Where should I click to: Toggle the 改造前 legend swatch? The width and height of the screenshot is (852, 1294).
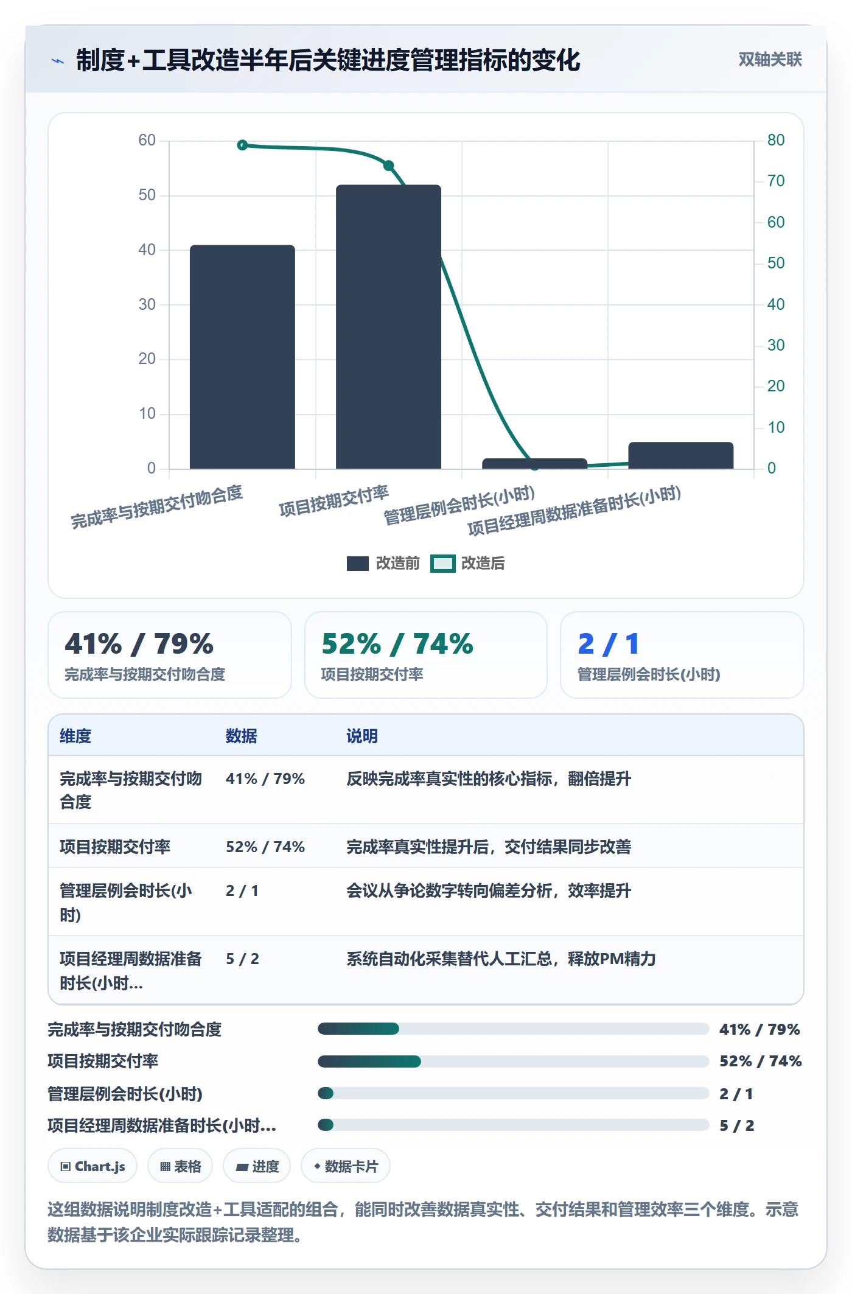pos(358,564)
